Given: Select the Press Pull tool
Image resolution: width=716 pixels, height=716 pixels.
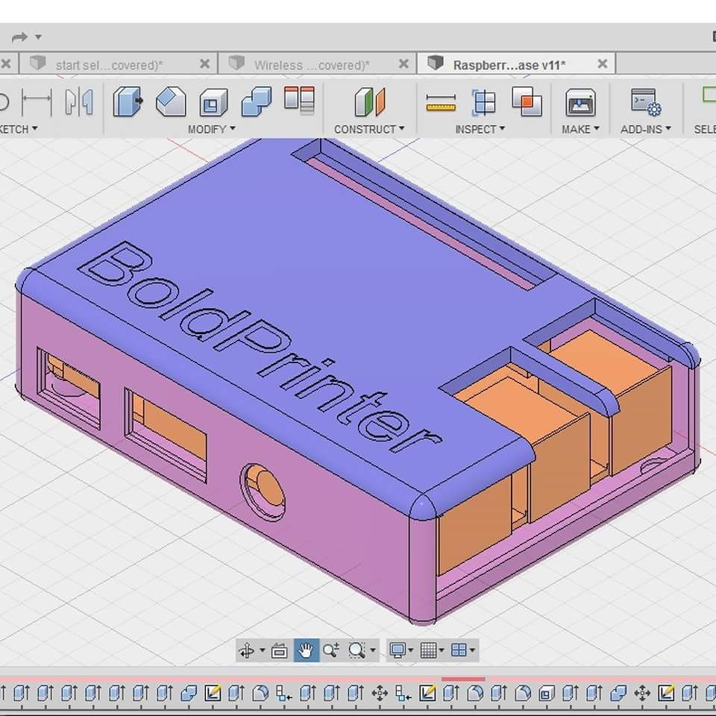Looking at the screenshot, I should (x=128, y=101).
